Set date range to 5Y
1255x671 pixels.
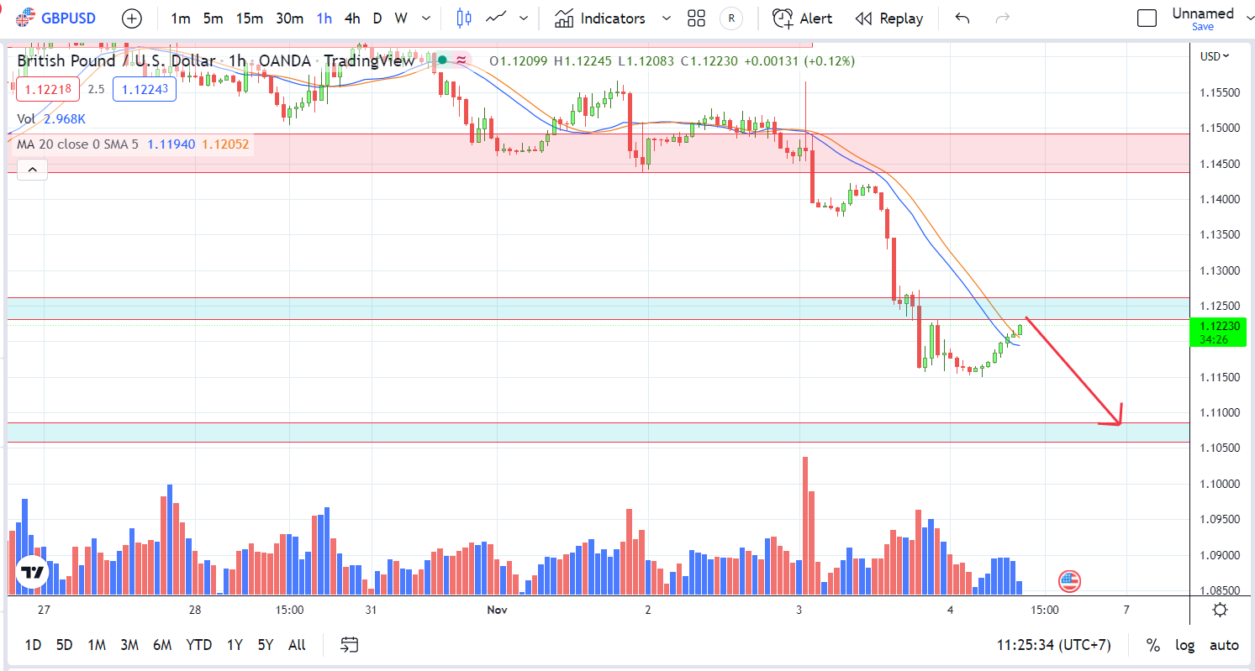click(x=266, y=645)
